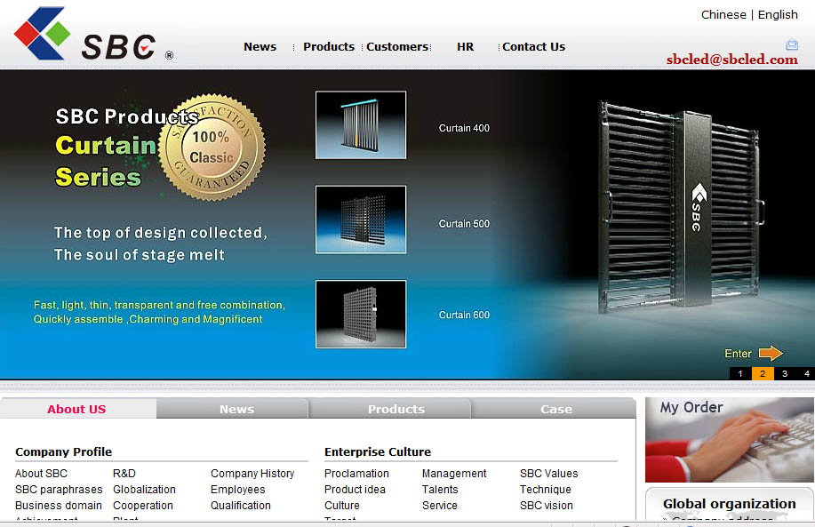
Task: Select the Curtain 400 thumbnail
Action: (361, 124)
